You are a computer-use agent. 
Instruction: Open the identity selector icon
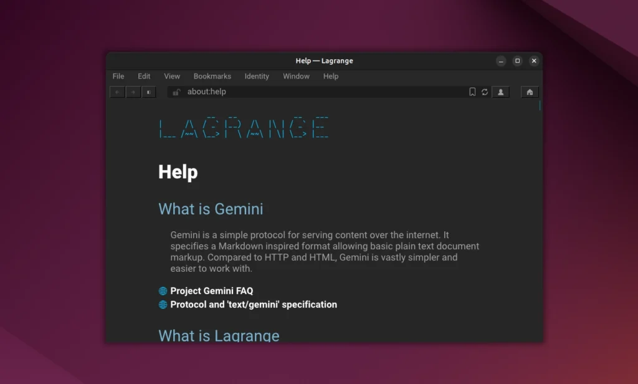(500, 92)
